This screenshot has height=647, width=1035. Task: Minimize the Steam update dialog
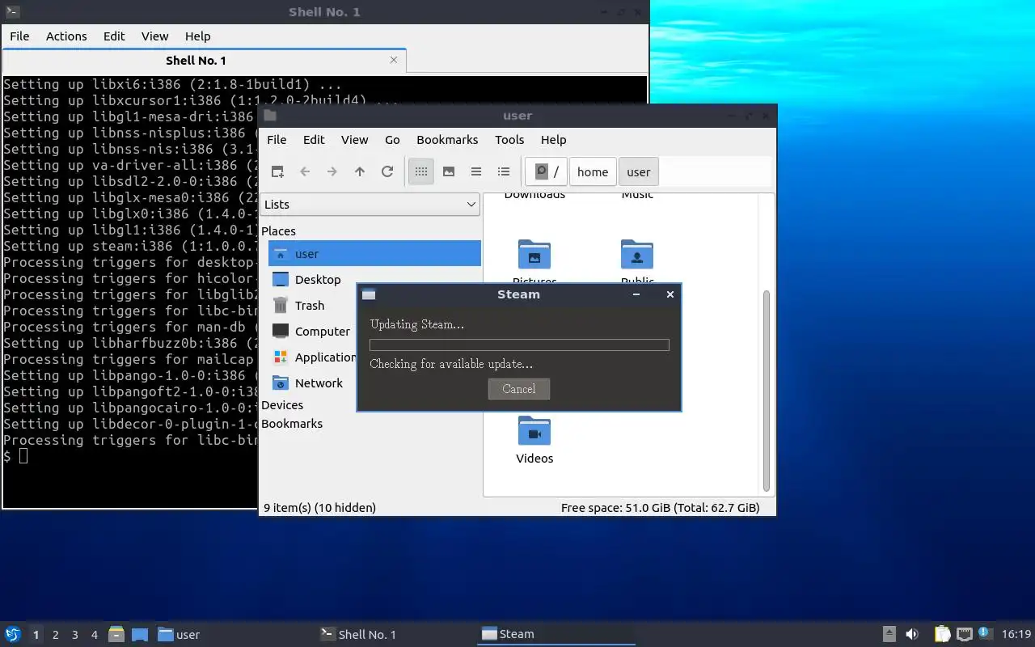(636, 294)
